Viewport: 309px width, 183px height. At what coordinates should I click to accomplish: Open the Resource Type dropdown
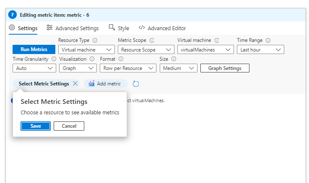(x=86, y=49)
